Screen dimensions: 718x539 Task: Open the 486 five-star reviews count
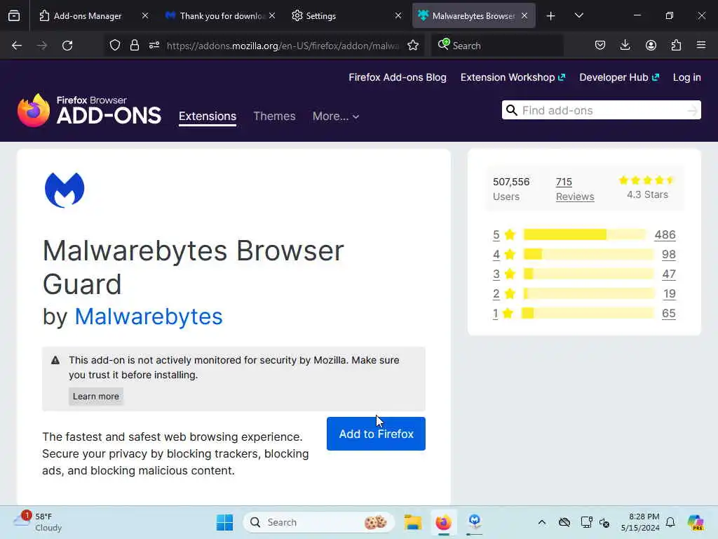point(665,234)
